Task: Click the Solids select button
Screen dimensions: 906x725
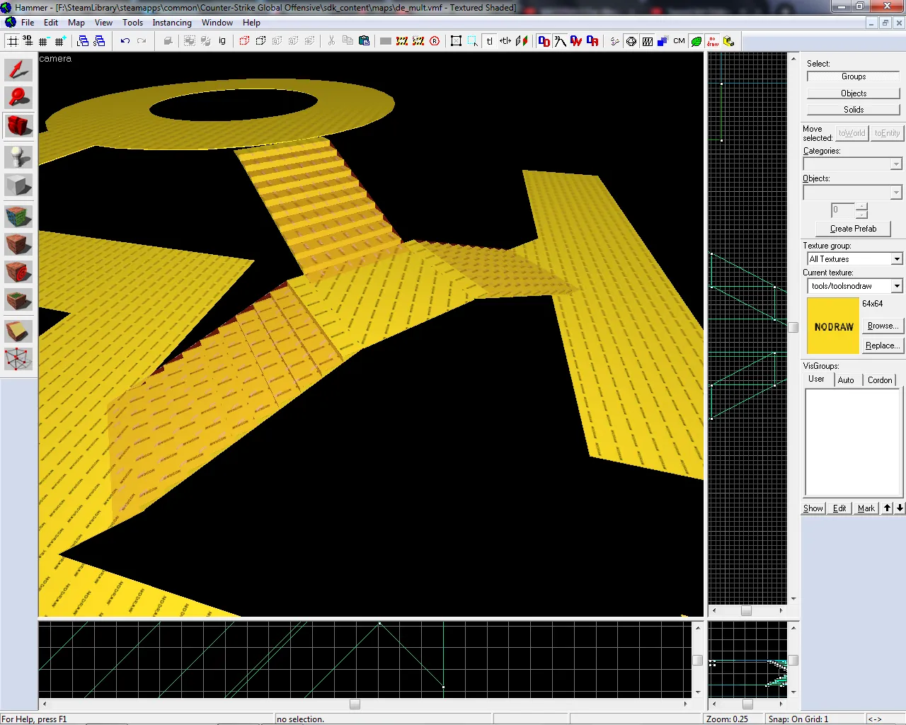Action: tap(854, 110)
